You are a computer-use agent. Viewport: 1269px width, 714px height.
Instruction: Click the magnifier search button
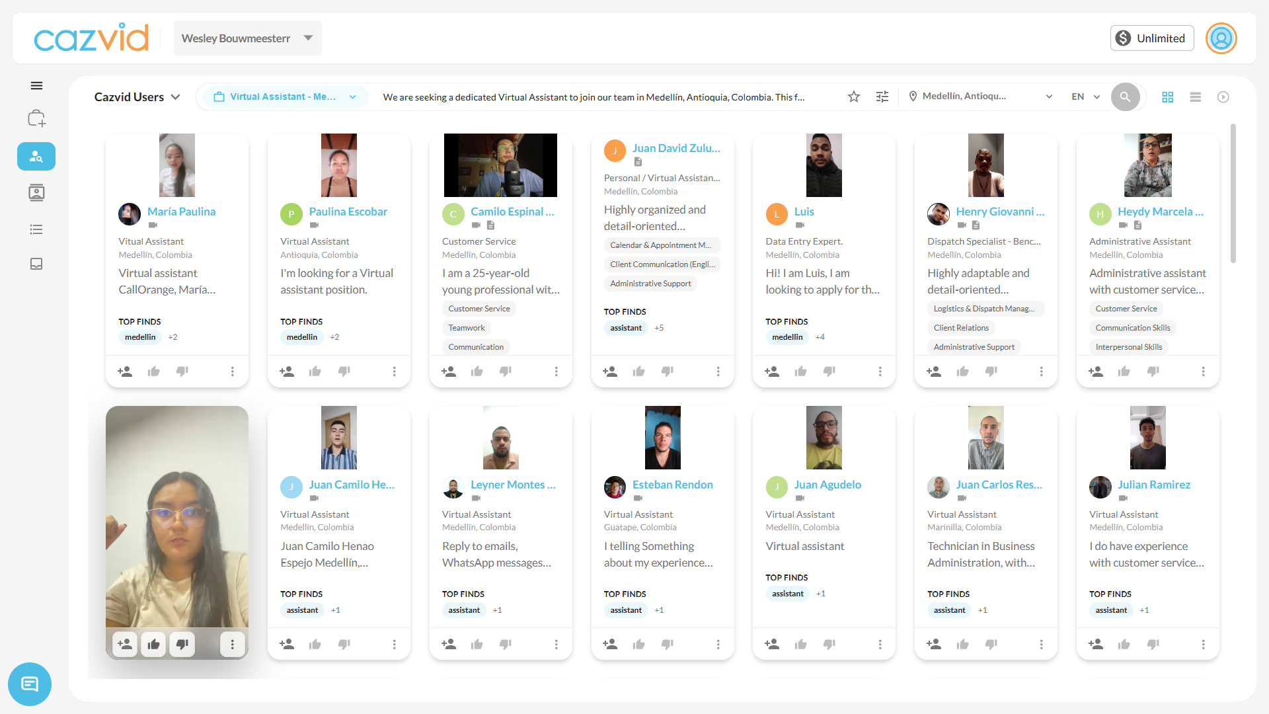pyautogui.click(x=1125, y=97)
